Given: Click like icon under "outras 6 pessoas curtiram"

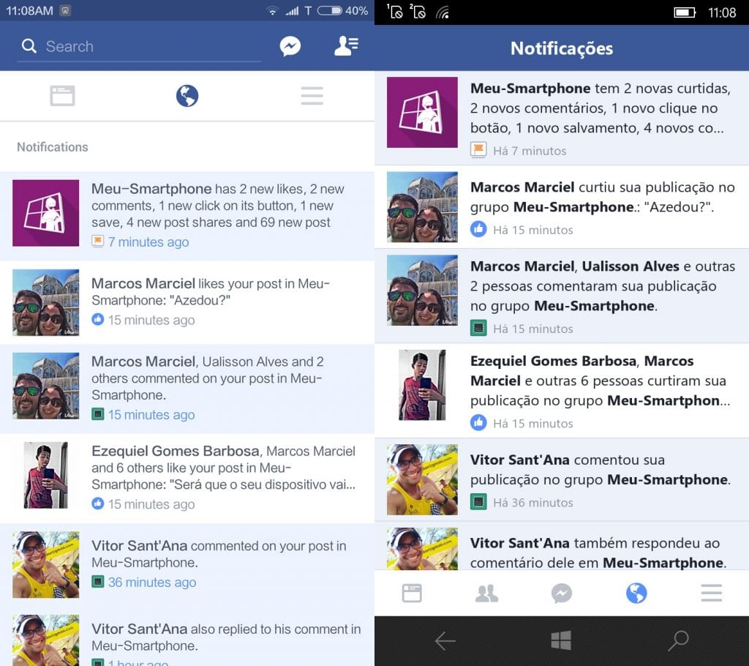Looking at the screenshot, I should point(478,422).
